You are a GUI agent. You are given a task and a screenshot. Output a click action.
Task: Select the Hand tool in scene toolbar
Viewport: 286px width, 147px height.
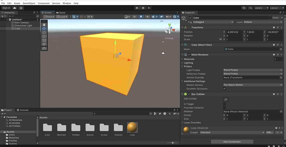(44, 24)
